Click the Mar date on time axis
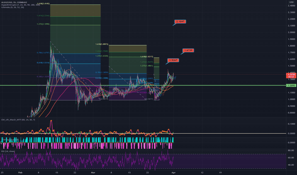This screenshot has height=175, width=297. (93, 172)
